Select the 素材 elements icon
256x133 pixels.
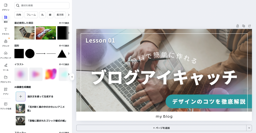(5, 19)
